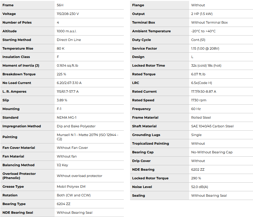
Task: Select the Rolled Steel frame material
Action: (201, 117)
